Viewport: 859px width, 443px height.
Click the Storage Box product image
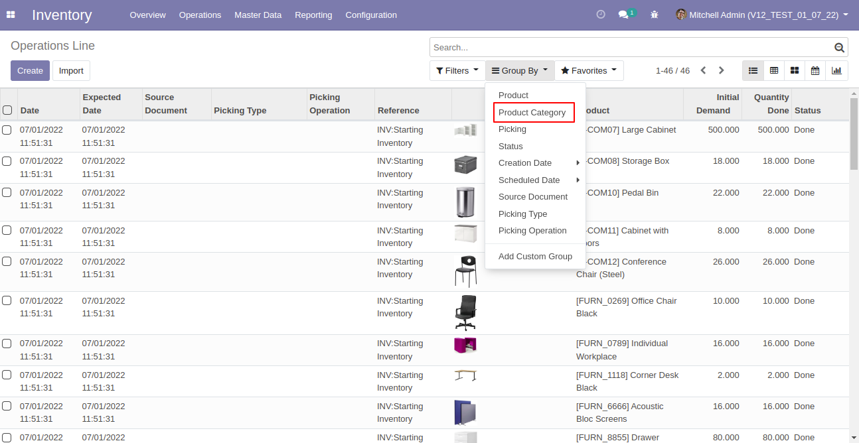point(465,164)
